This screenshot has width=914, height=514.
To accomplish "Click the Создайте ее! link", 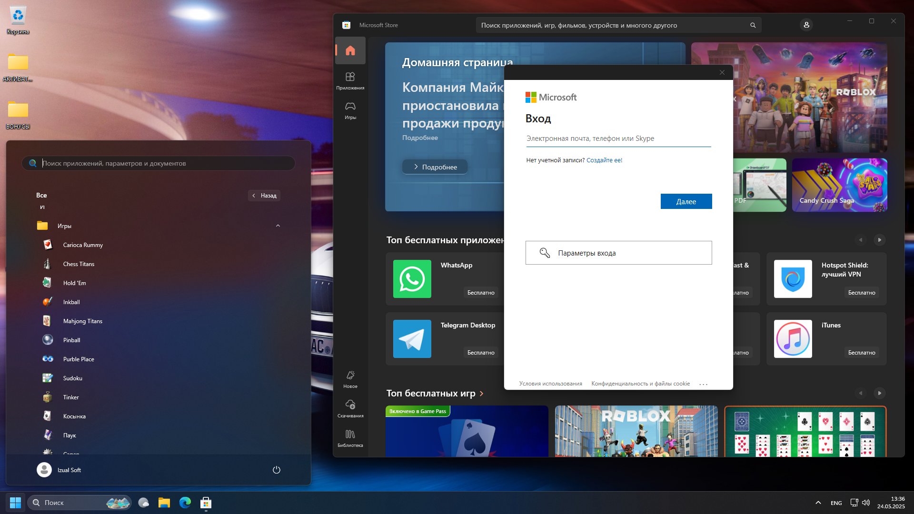I will (x=604, y=160).
